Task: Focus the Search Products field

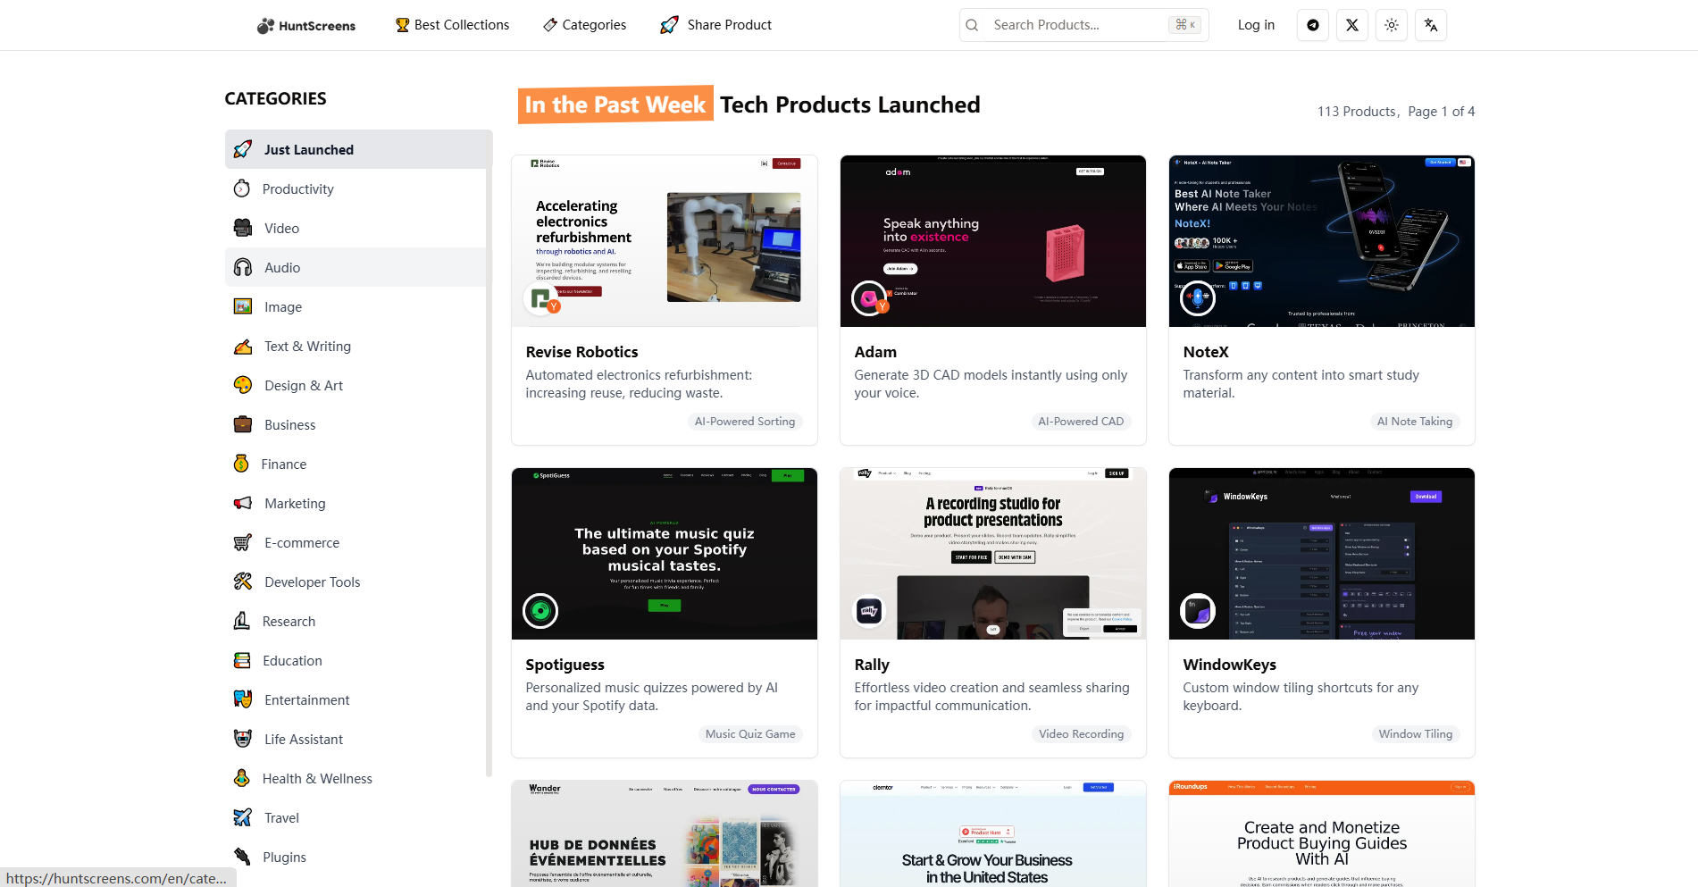Action: (1084, 25)
